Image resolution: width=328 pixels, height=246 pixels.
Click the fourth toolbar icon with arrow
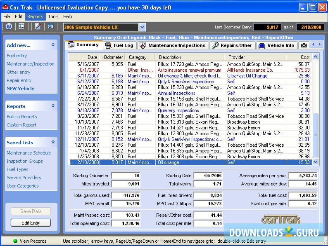[50, 26]
